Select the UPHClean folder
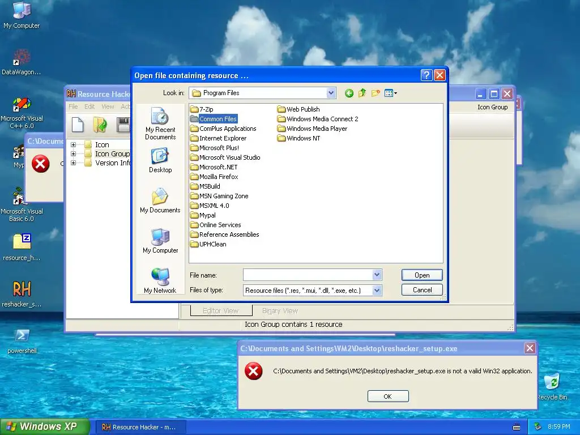This screenshot has height=435, width=580. pyautogui.click(x=208, y=244)
